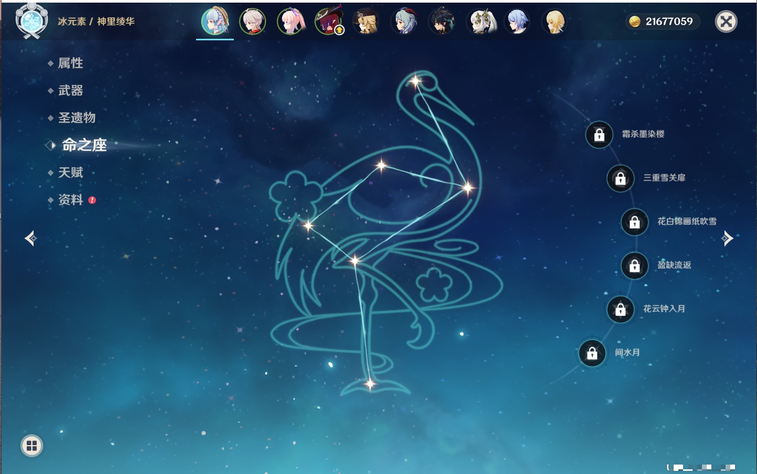The width and height of the screenshot is (757, 474).
Task: View the locked constellation 三重雪关扉
Action: pos(620,179)
